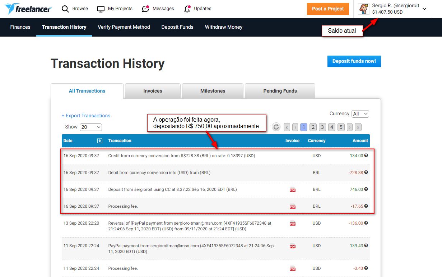Open the Currency filter dropdown

point(360,114)
